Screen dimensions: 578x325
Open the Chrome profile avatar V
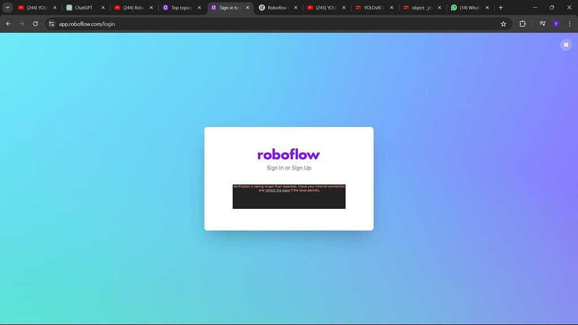(x=555, y=24)
